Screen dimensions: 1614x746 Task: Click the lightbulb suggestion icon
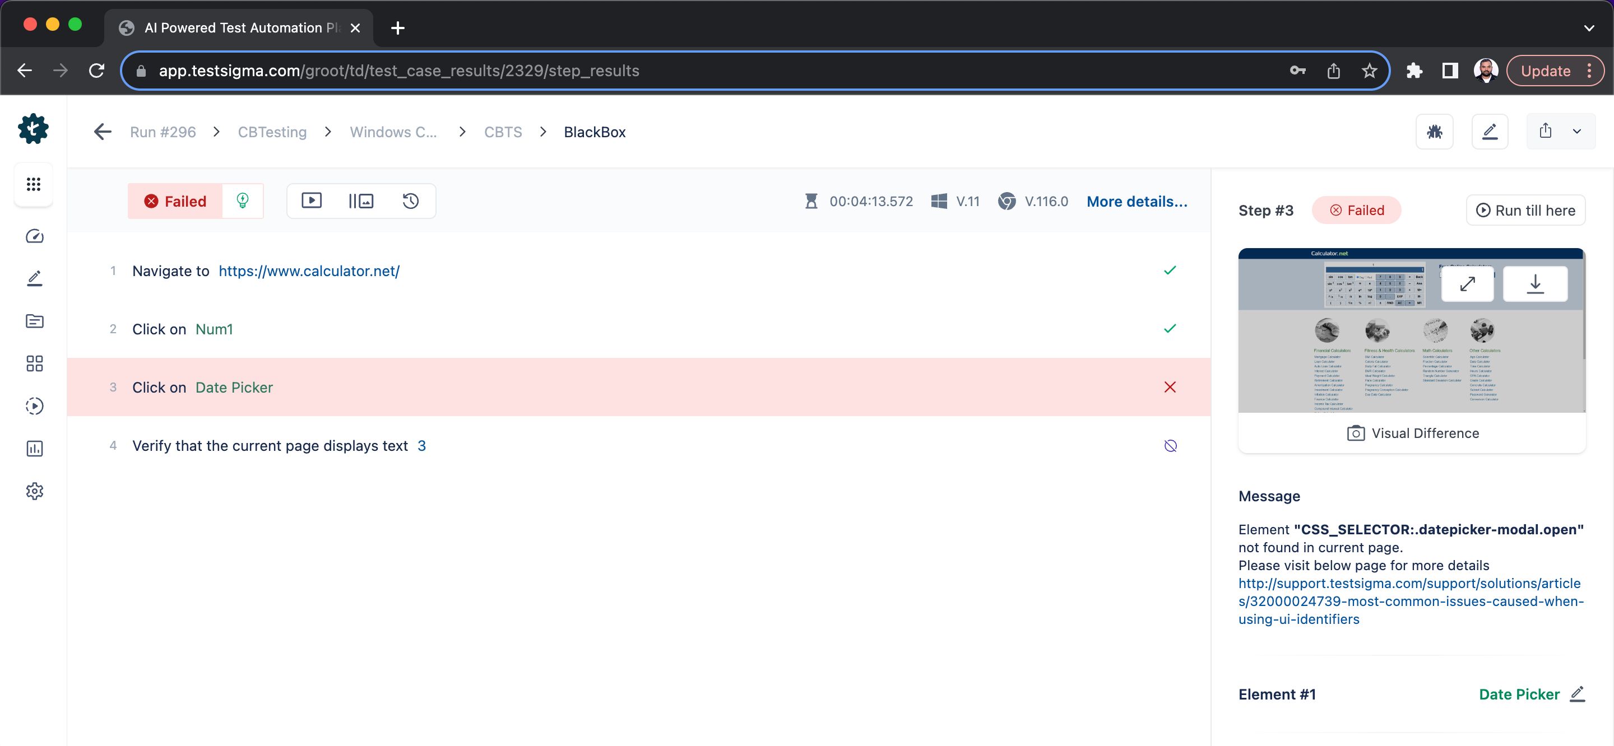tap(243, 201)
